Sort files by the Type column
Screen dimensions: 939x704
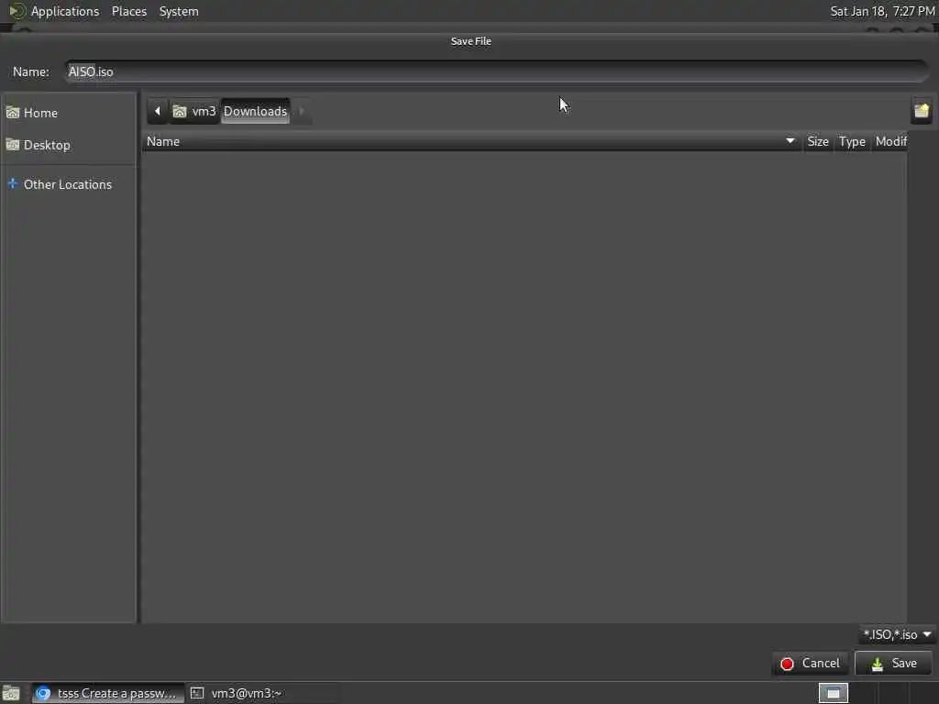[x=852, y=142]
